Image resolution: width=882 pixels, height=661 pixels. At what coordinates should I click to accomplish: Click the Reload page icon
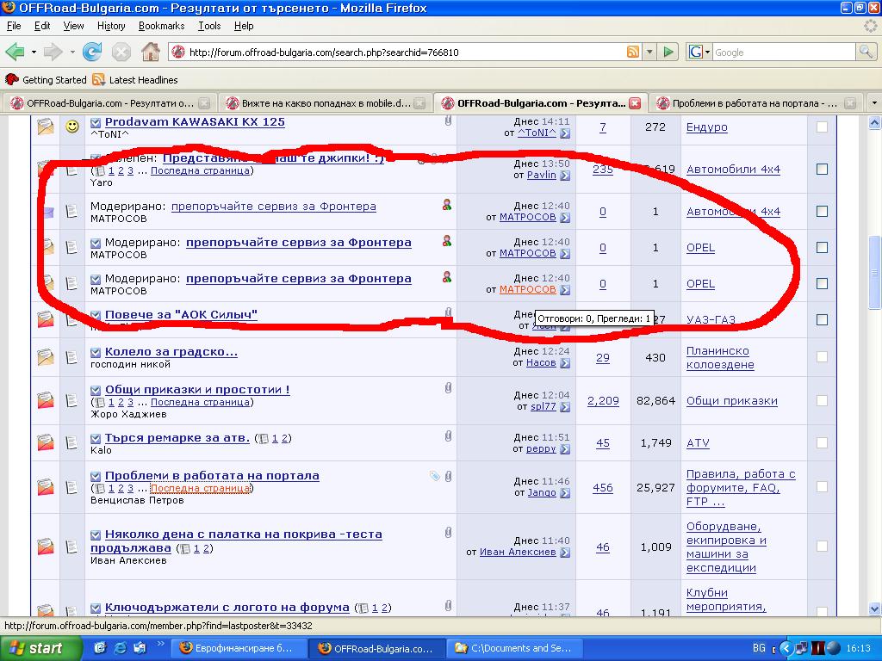point(92,52)
